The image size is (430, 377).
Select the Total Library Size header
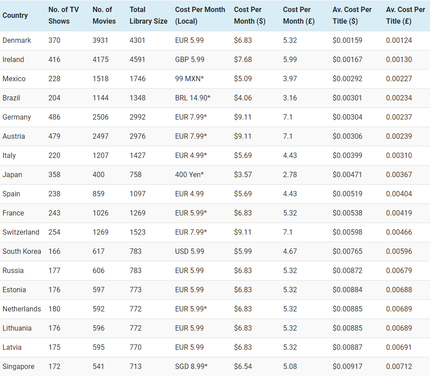coord(149,15)
